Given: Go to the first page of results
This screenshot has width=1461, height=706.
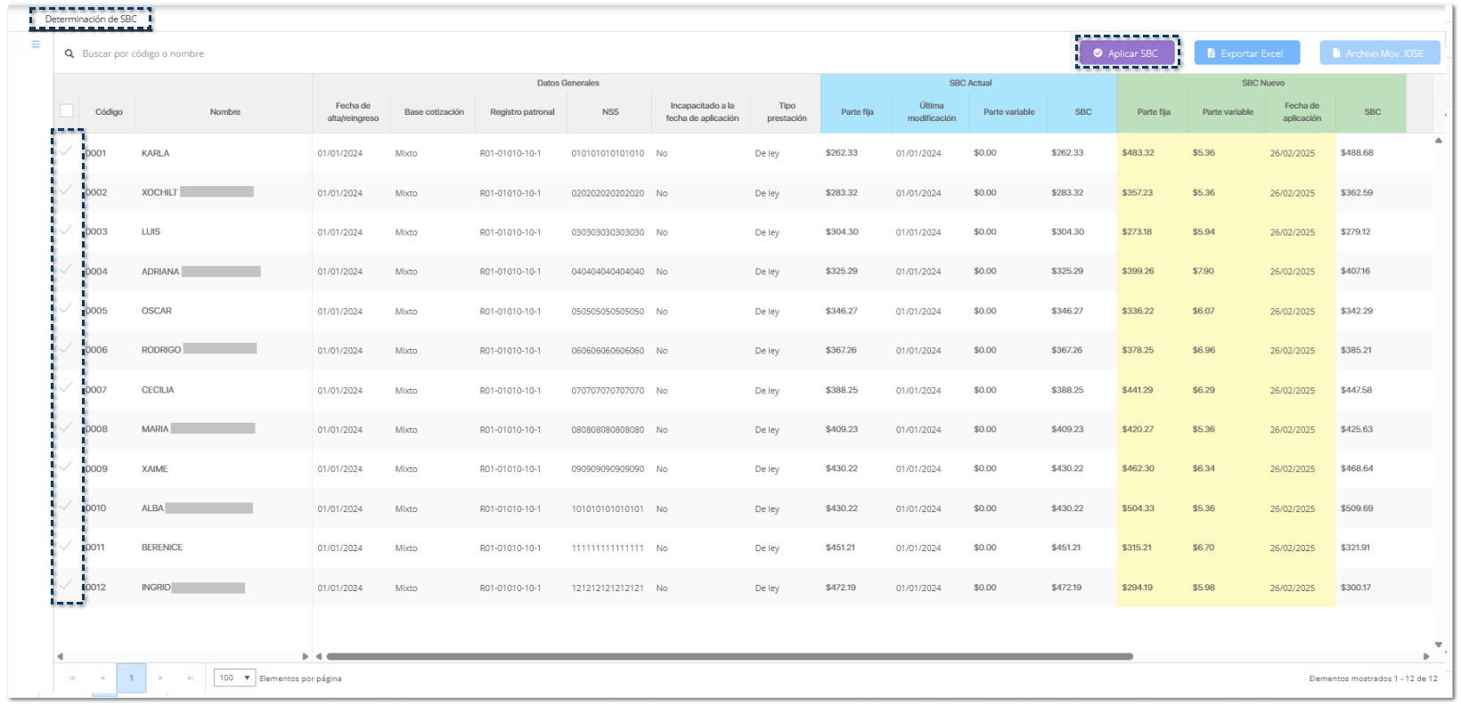Looking at the screenshot, I should point(72,678).
